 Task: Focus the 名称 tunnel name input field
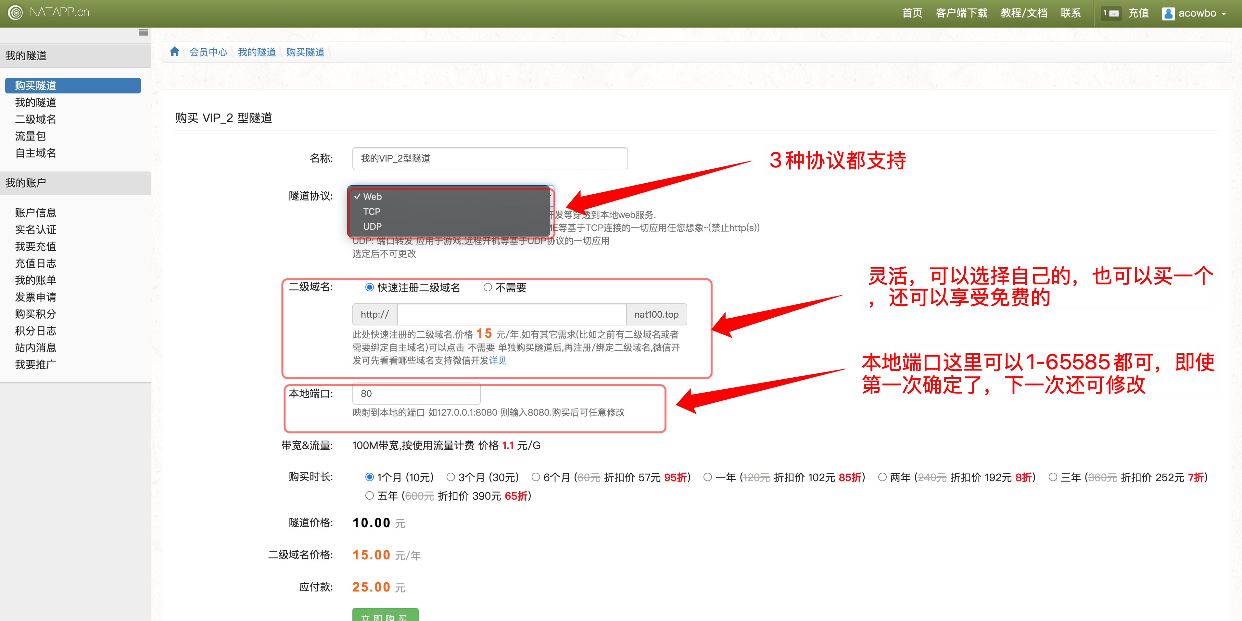pos(490,158)
